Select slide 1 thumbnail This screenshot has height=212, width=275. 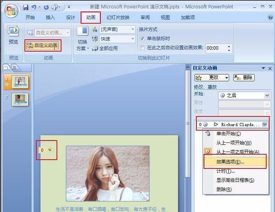click(x=20, y=82)
